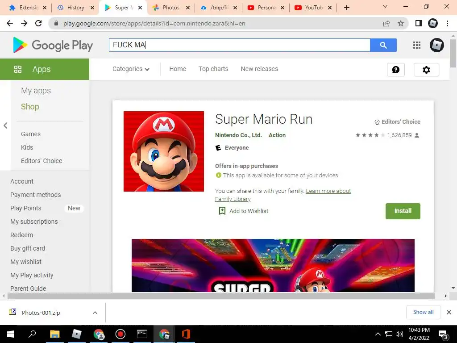Open the Photos-001.zip download options caret
The width and height of the screenshot is (457, 343).
click(x=95, y=313)
